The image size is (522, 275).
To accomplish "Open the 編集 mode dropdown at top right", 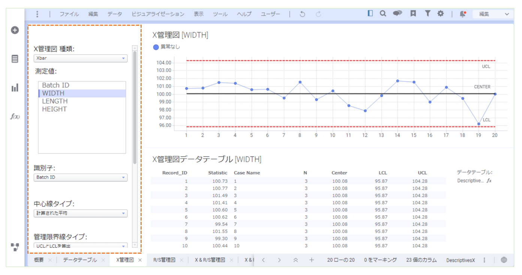I will tap(492, 14).
